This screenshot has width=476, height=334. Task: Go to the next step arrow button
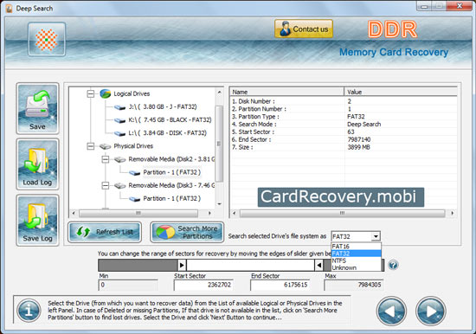(430, 311)
